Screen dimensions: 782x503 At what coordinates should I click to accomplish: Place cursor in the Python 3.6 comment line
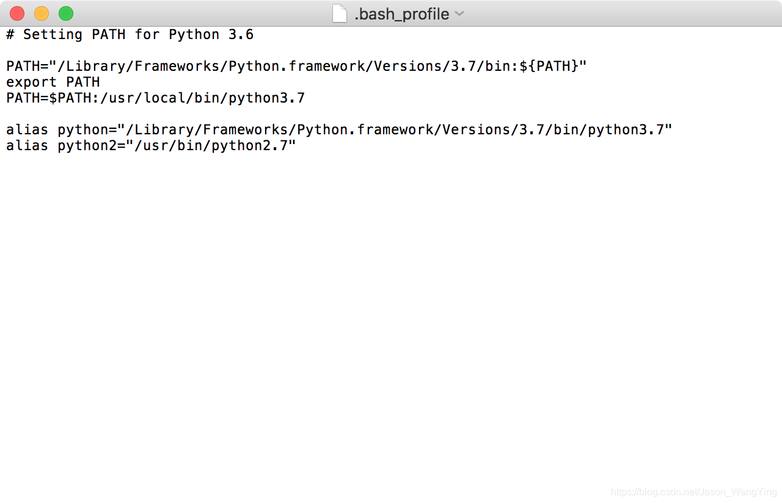[x=130, y=35]
